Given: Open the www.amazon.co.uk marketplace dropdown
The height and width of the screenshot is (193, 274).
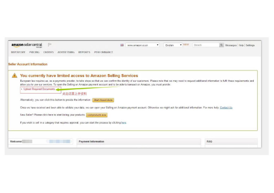Looking at the screenshot, I should point(142,45).
